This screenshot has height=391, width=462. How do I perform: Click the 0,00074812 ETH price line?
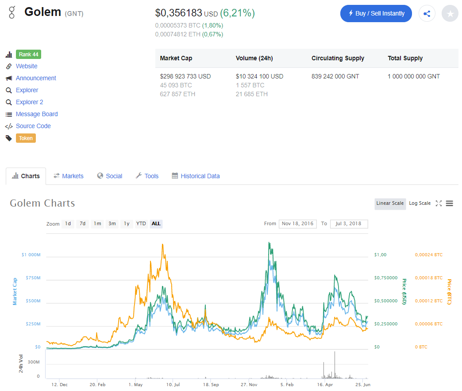tap(189, 35)
